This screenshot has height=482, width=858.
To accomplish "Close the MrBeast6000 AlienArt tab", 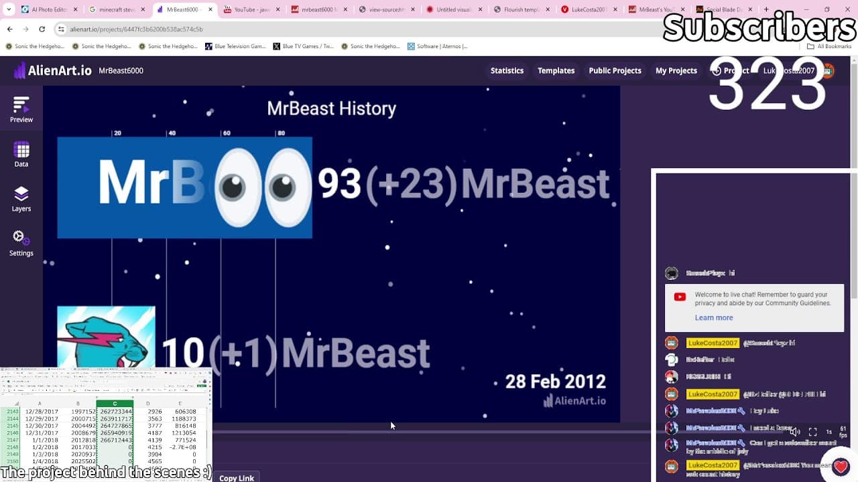I will click(x=211, y=9).
